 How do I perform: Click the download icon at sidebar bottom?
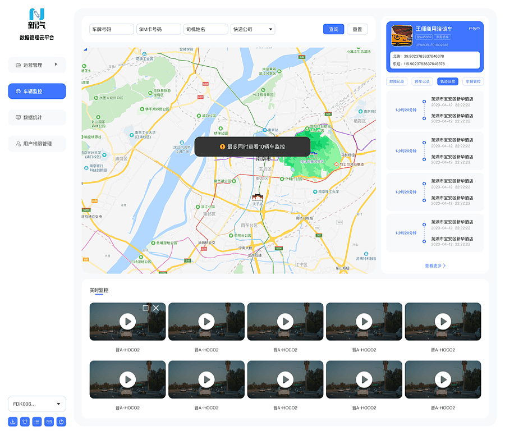tap(12, 422)
